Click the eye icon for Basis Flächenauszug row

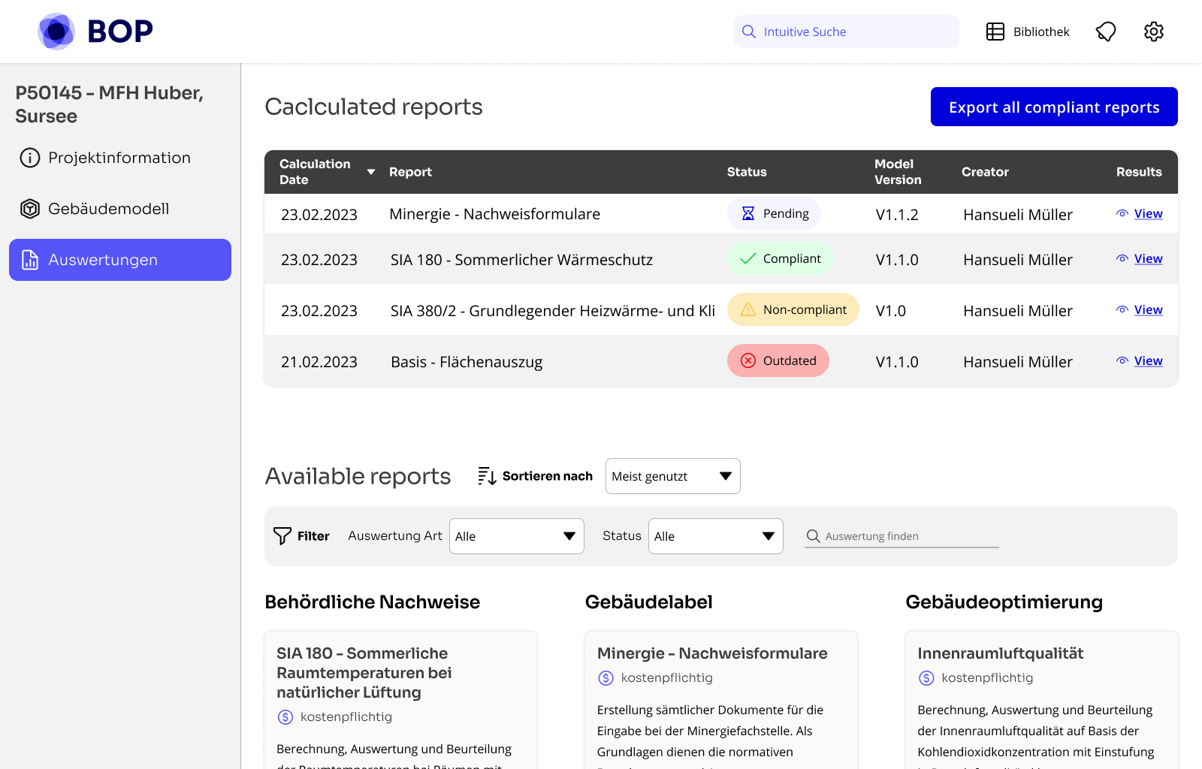tap(1122, 361)
